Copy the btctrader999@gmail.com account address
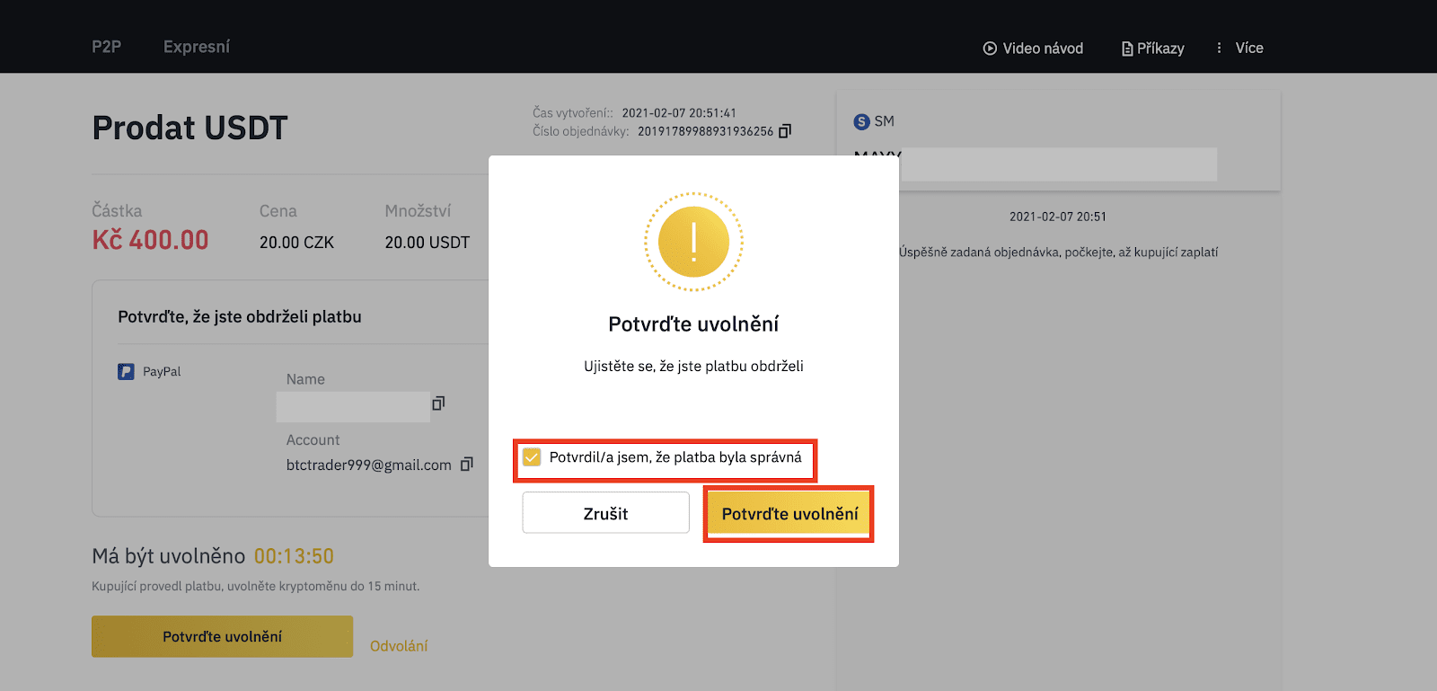This screenshot has height=691, width=1437. coord(466,465)
